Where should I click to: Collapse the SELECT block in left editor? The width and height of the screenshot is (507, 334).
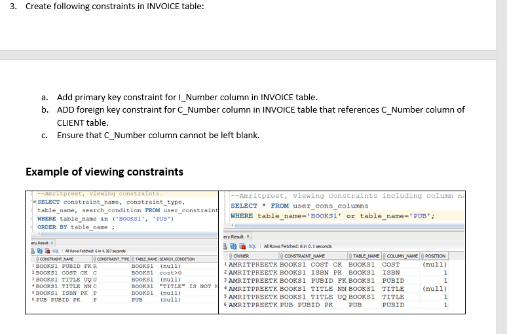[34, 202]
